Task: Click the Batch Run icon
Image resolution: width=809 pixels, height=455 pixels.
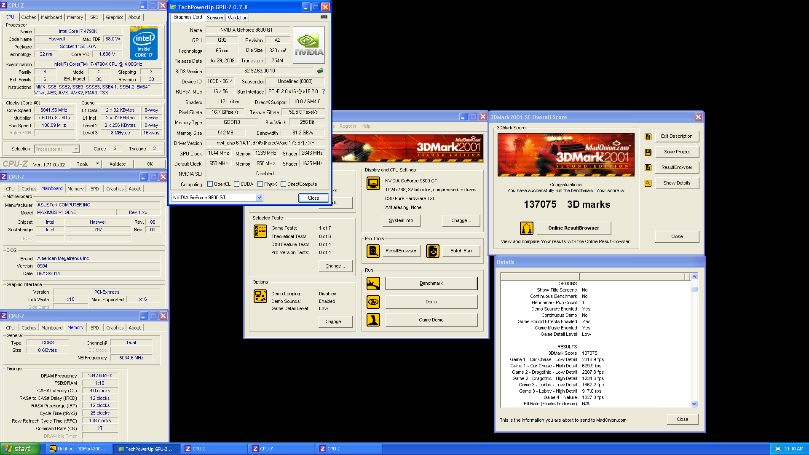Action: (433, 251)
